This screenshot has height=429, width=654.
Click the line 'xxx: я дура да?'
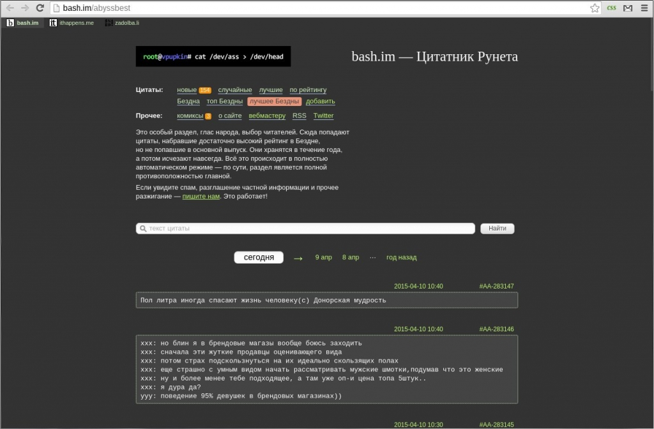[171, 388]
